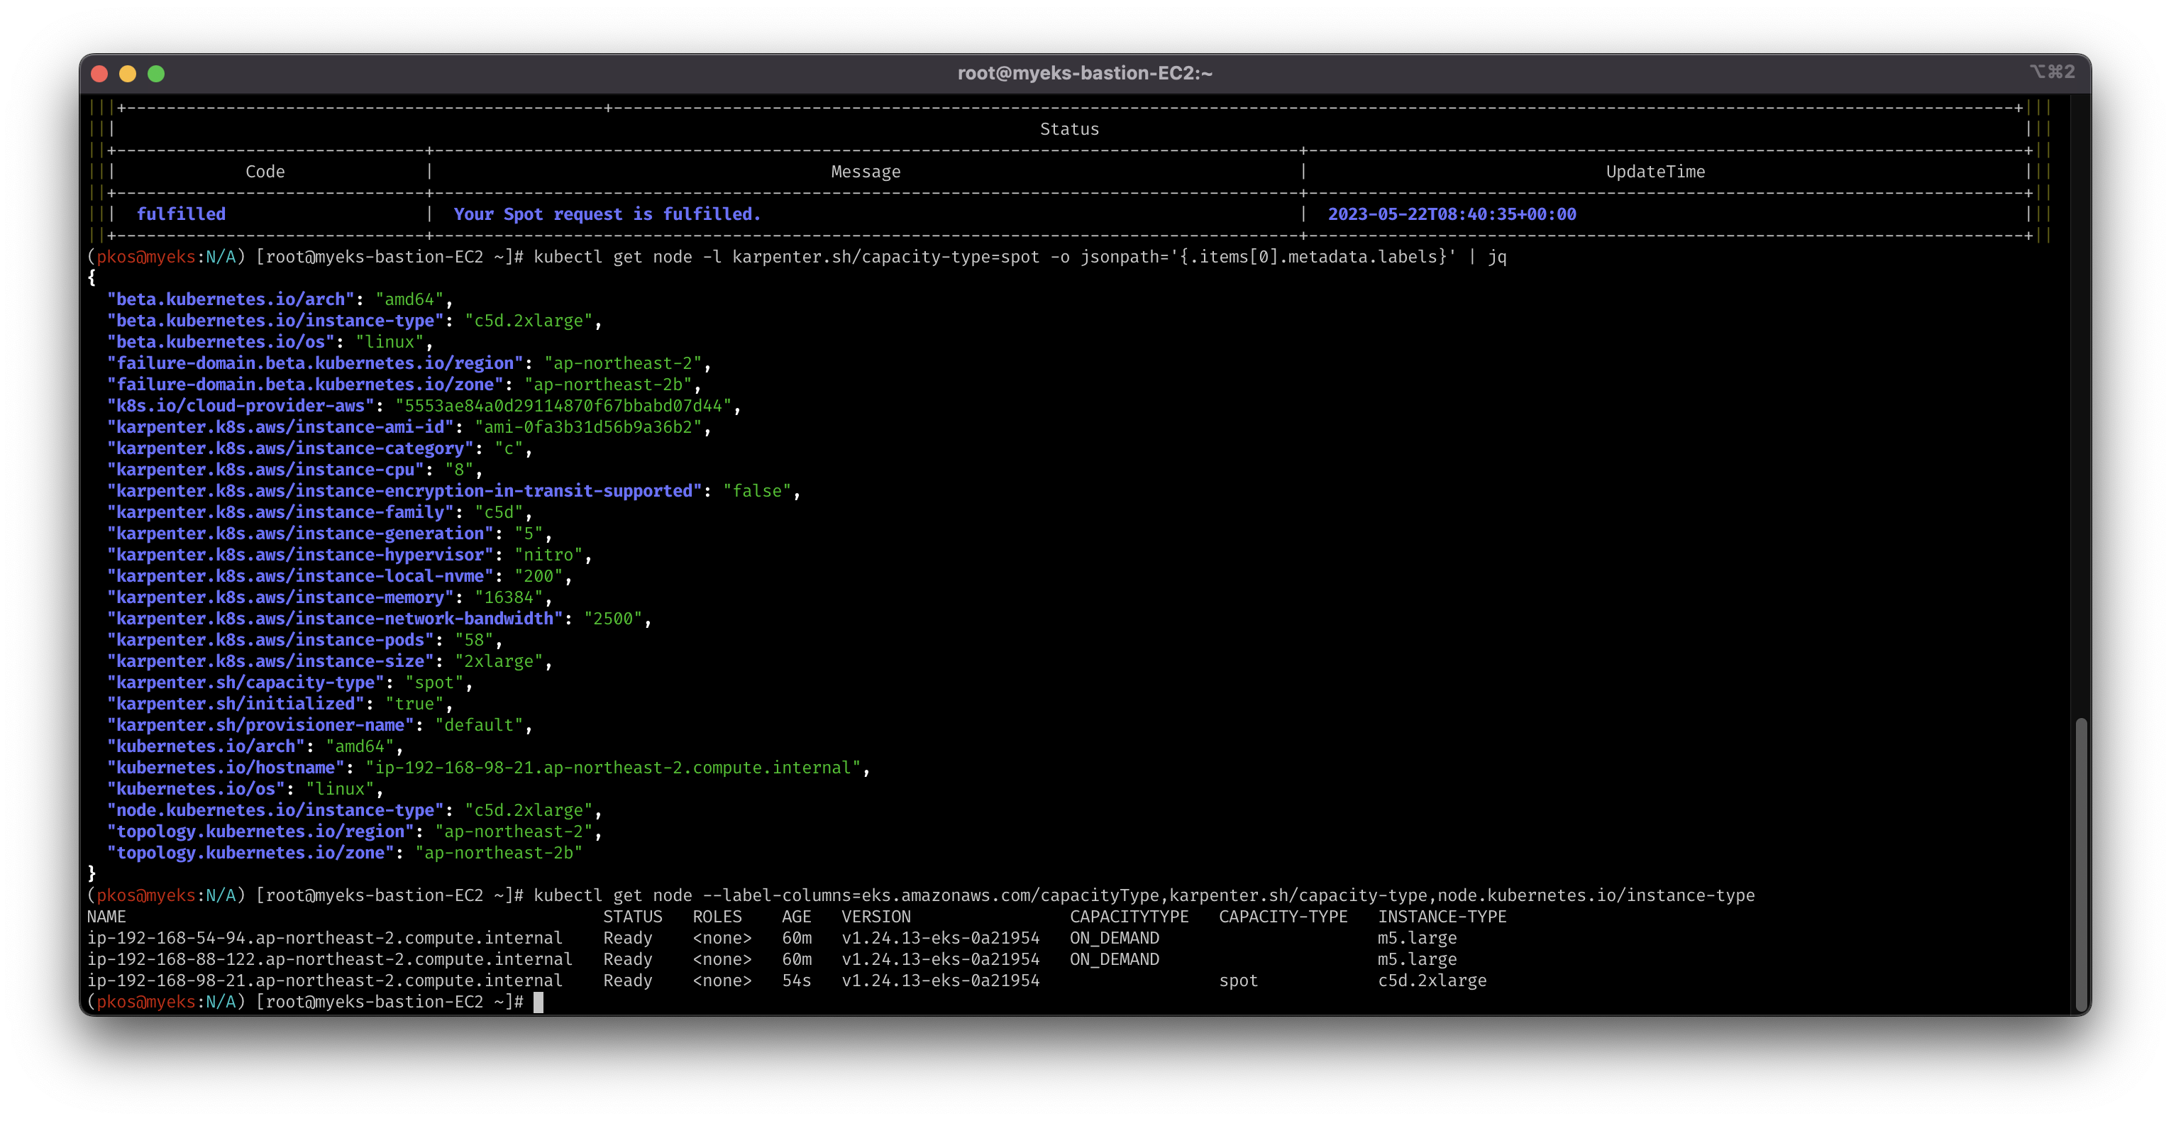Click the encryption-in-transit-supported "false" value
Screen dimensions: 2171x1121
(757, 490)
